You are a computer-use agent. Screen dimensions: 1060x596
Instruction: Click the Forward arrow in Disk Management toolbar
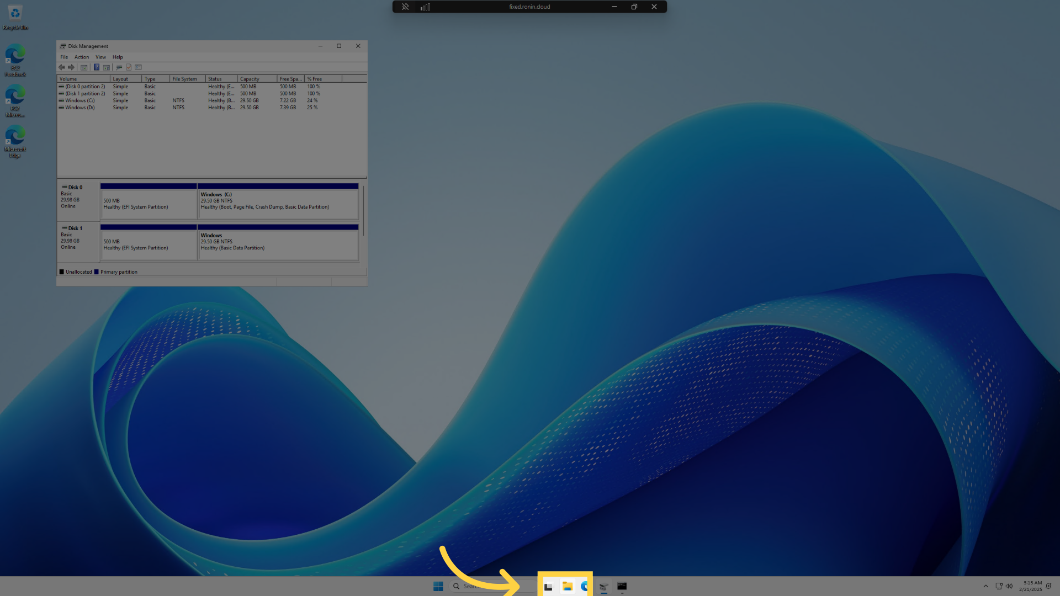coord(71,67)
